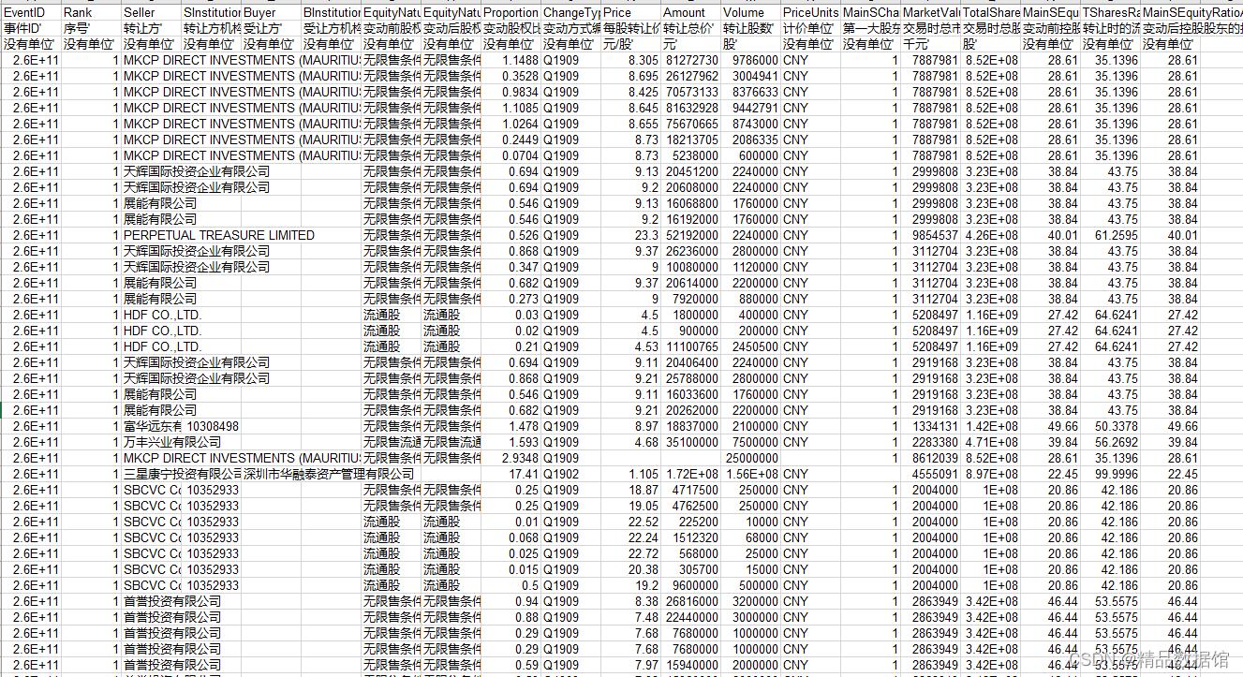Select the PriceUnits header cell

(810, 13)
